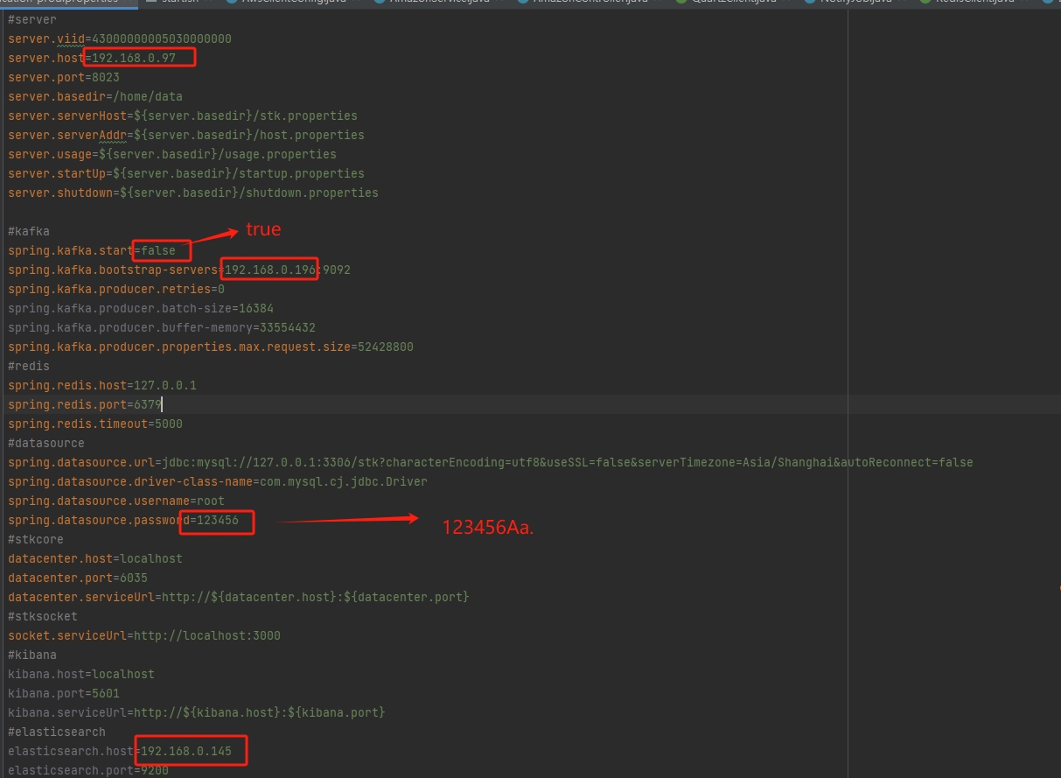Click the spring.datasource.url JDBC line
Viewport: 1061px width, 778px height.
(x=491, y=462)
